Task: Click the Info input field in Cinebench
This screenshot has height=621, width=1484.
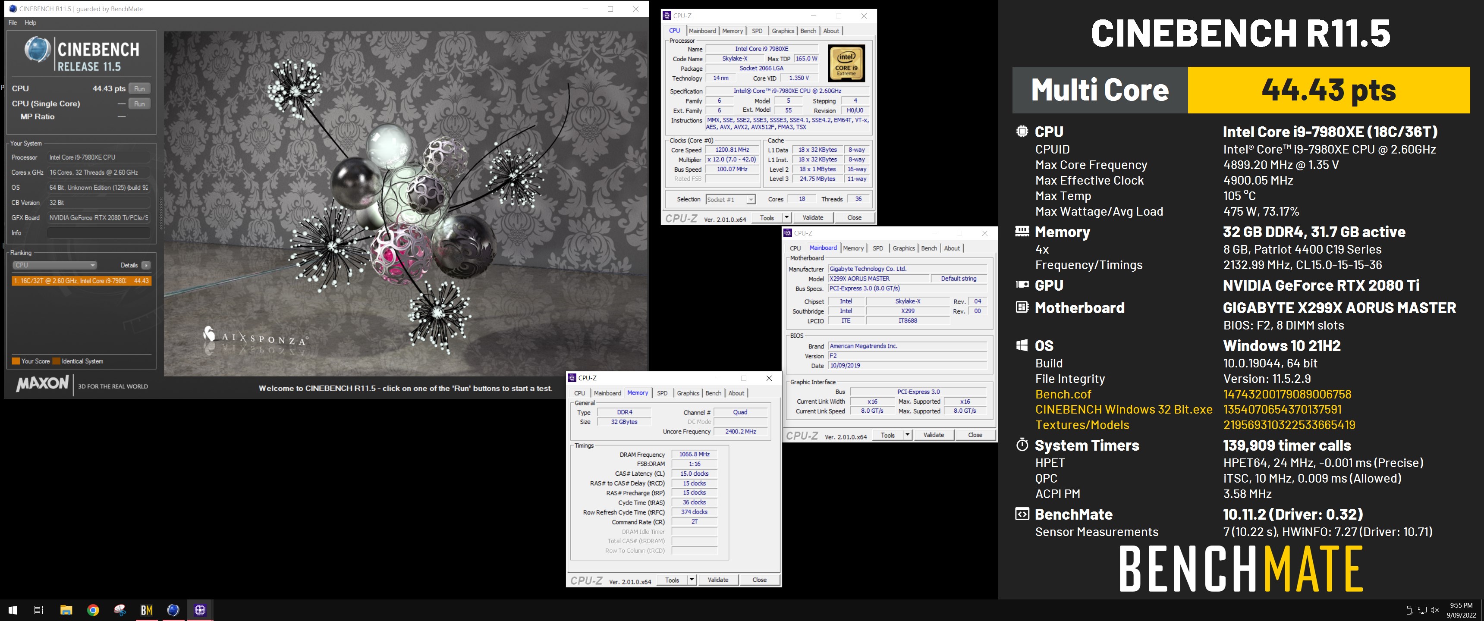Action: (x=98, y=233)
